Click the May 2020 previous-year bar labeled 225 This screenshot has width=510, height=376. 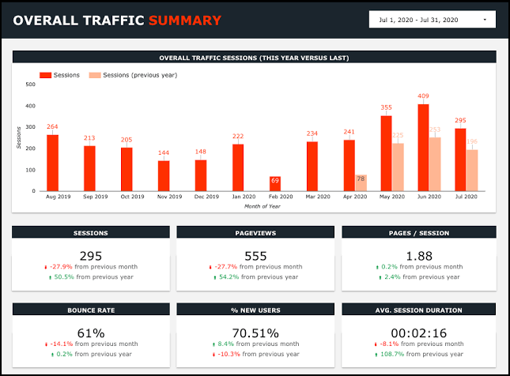point(398,167)
